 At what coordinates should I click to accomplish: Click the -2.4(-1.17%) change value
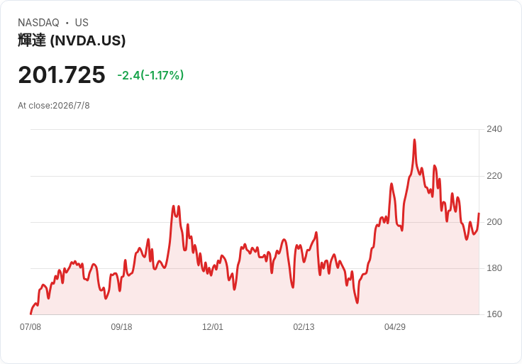pos(150,75)
